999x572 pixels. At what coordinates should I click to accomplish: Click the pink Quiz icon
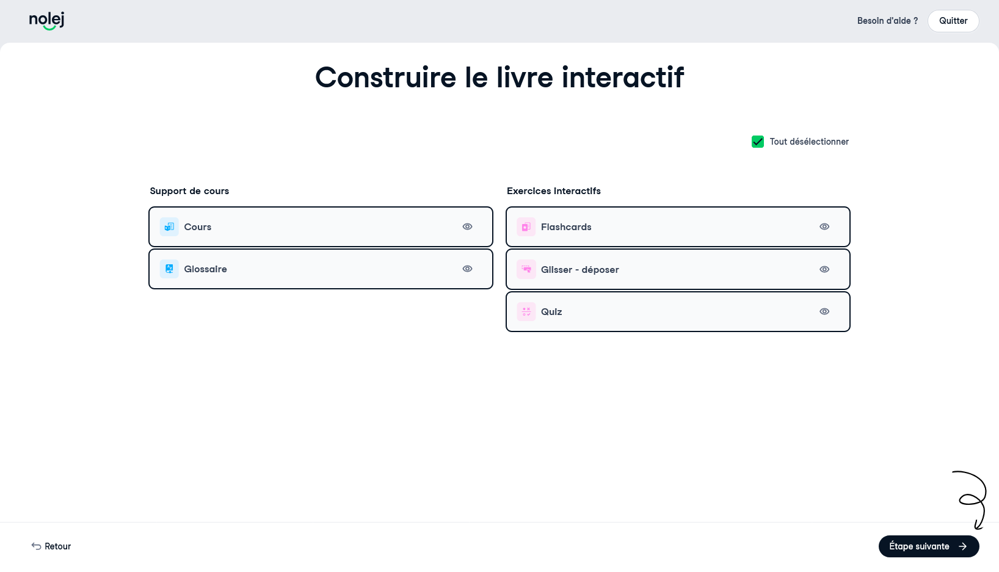click(526, 312)
